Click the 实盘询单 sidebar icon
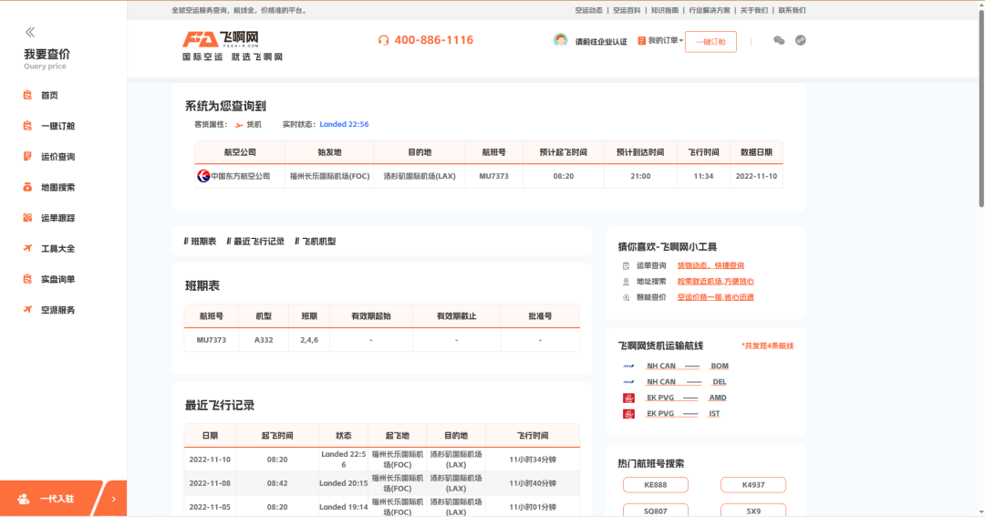The image size is (985, 517). point(27,279)
